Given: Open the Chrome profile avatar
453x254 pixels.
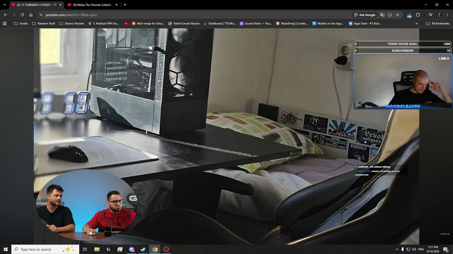Looking at the screenshot, I should tap(439, 15).
